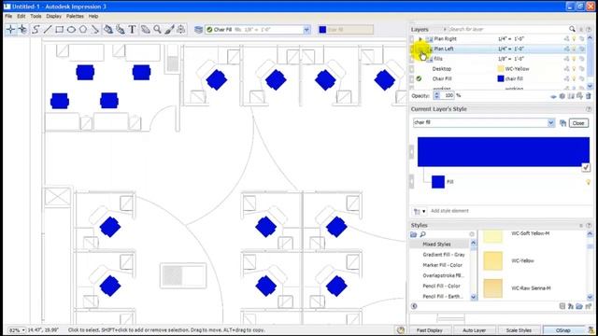598x336 pixels.
Task: Select the WC-Yellow style swatch in Styles
Action: pos(492,261)
